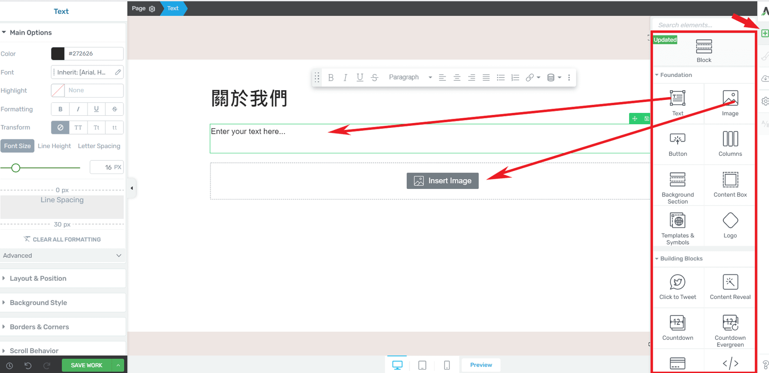
Task: Expand Background Style section
Action: pos(63,303)
